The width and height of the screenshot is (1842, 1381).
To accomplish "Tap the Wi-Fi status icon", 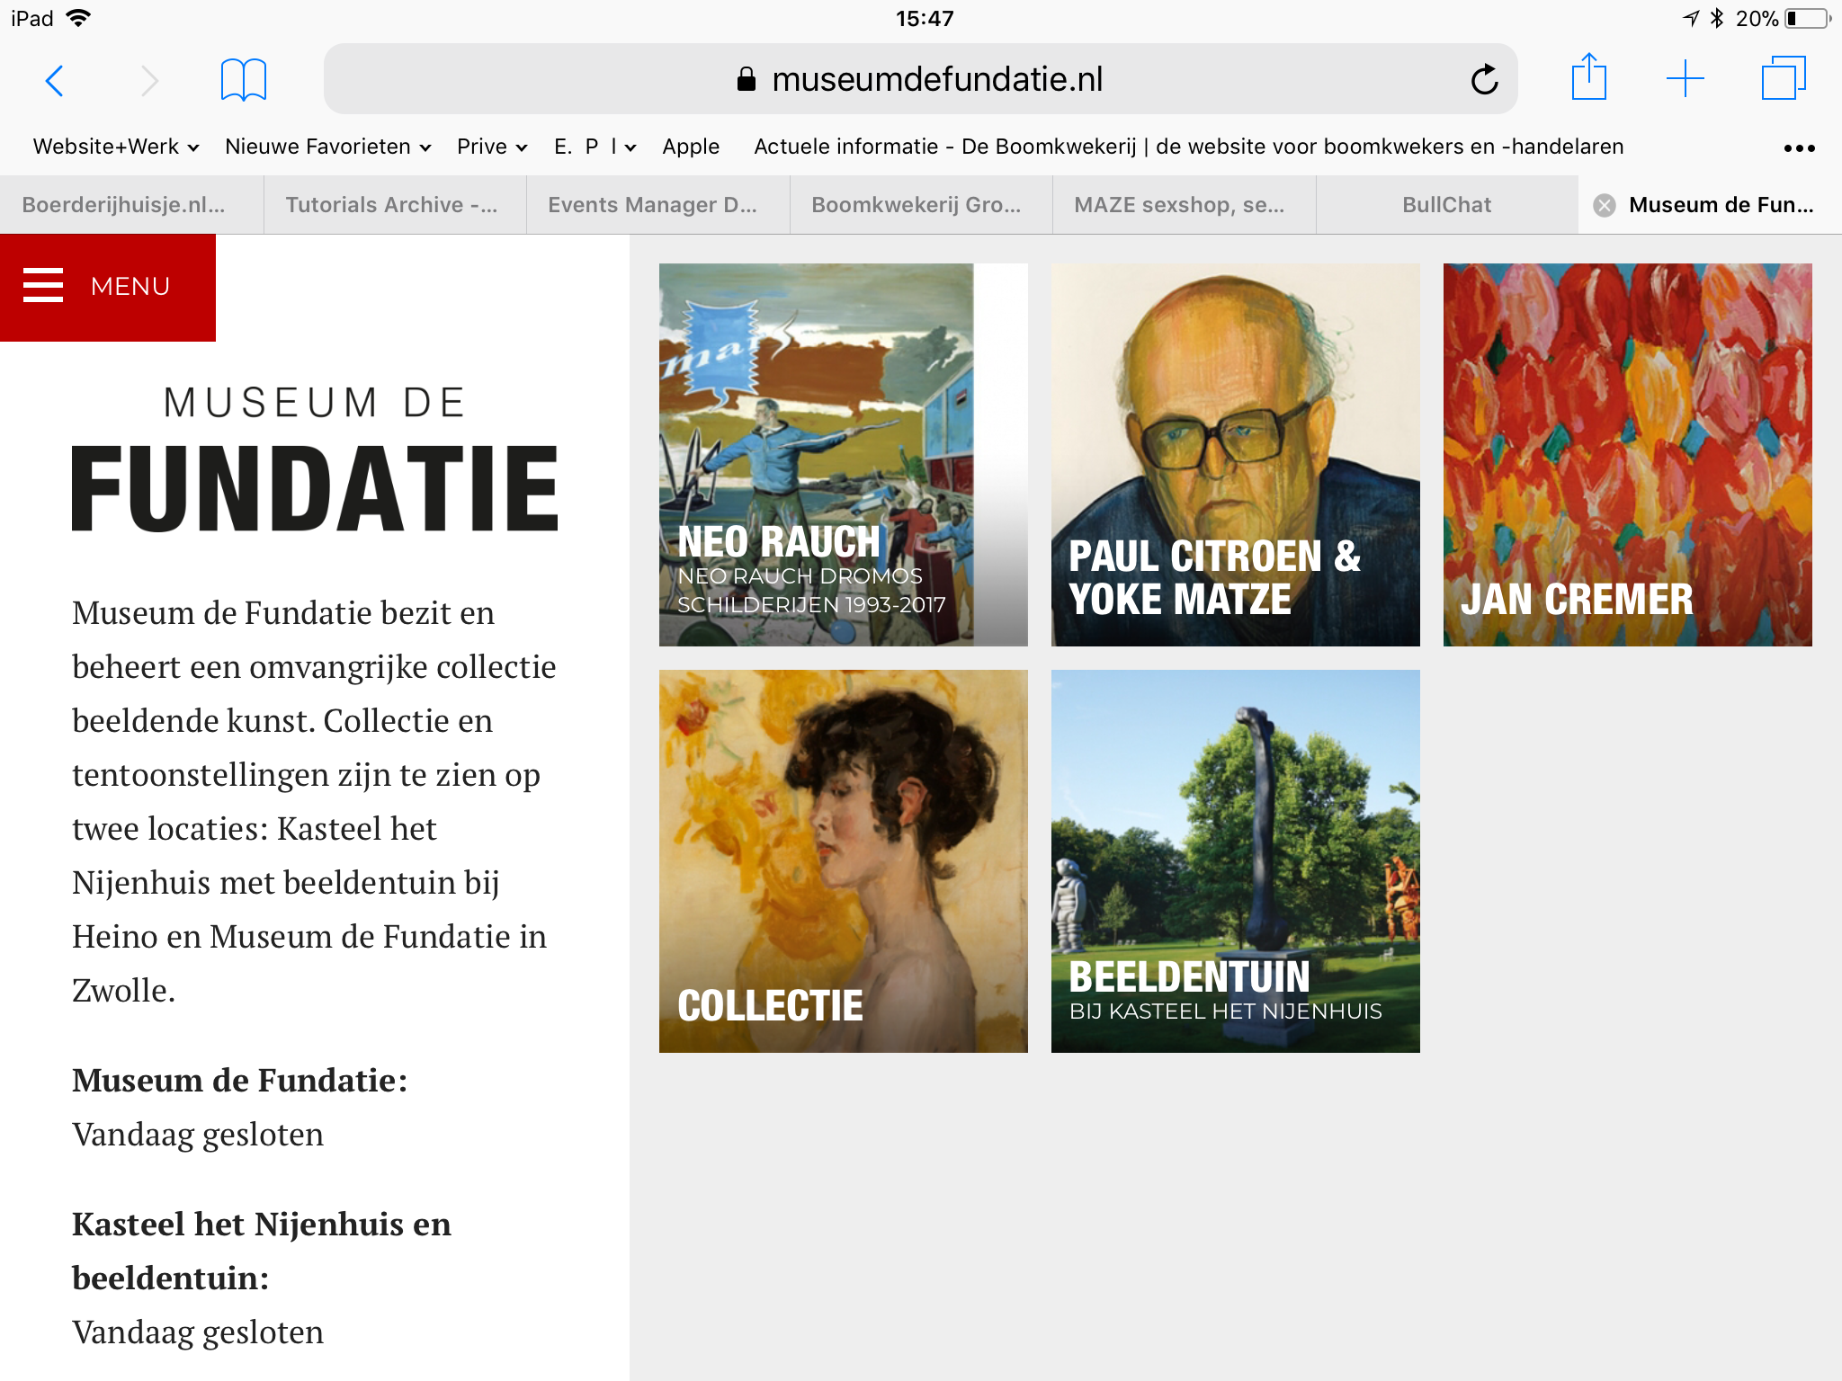I will pyautogui.click(x=79, y=18).
